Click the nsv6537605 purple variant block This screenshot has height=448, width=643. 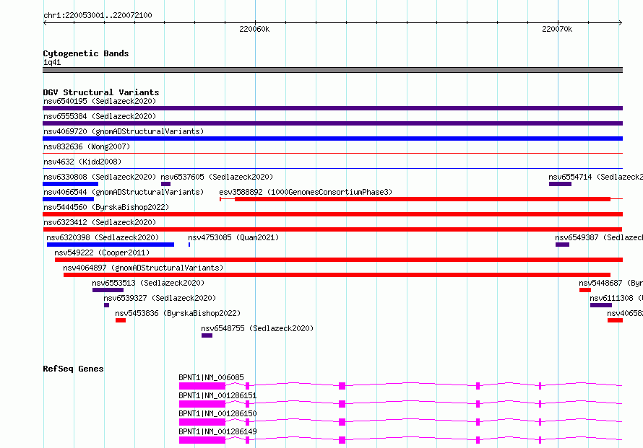[165, 184]
